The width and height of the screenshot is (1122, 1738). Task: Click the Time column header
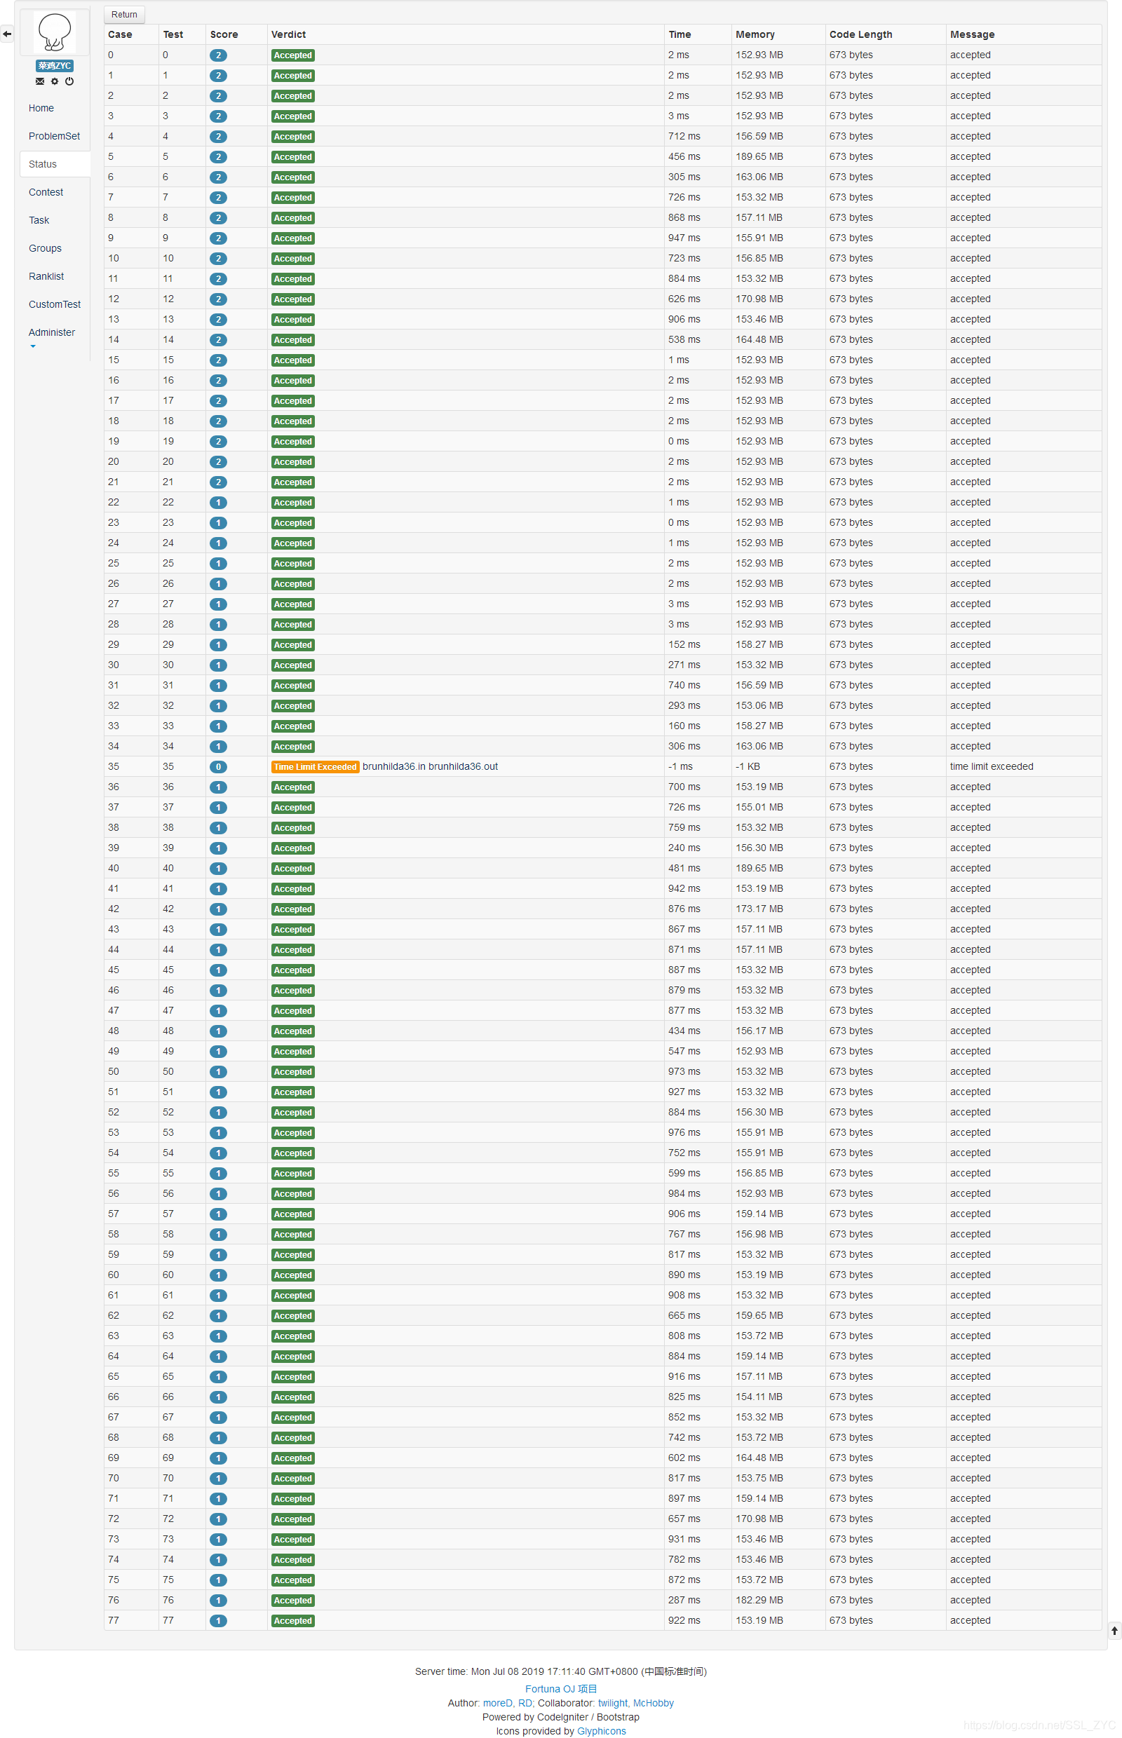[680, 34]
